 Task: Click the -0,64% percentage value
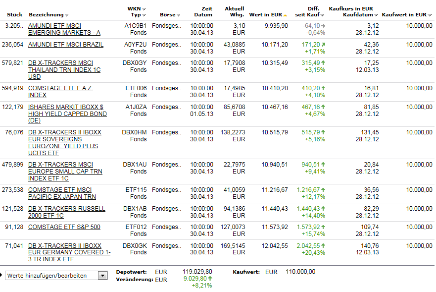coord(316,33)
